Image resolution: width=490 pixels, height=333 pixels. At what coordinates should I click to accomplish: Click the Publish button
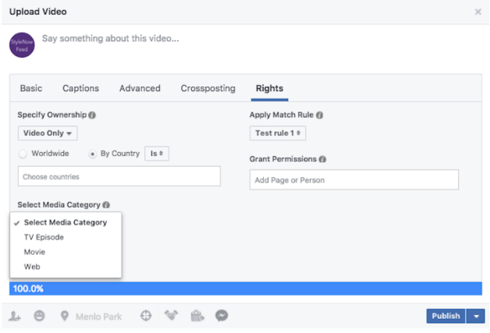(x=446, y=316)
